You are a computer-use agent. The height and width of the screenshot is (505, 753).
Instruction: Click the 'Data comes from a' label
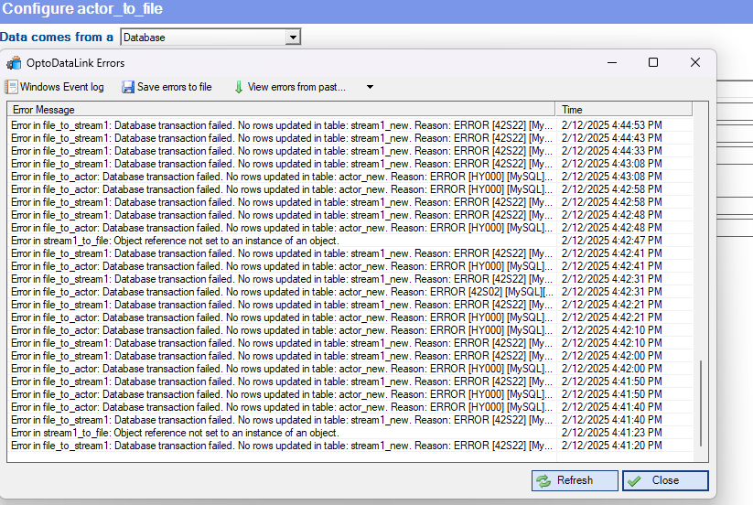(56, 37)
